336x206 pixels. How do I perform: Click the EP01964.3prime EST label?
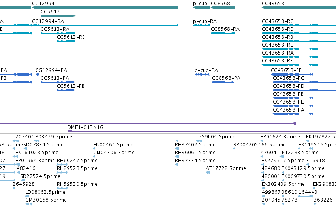pyautogui.click(x=35, y=161)
